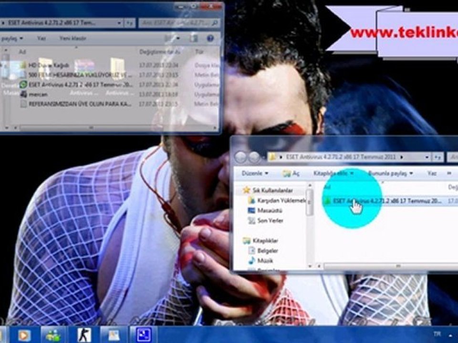The image size is (458, 343).
Task: Click the TR language indicator
Action: tap(437, 334)
